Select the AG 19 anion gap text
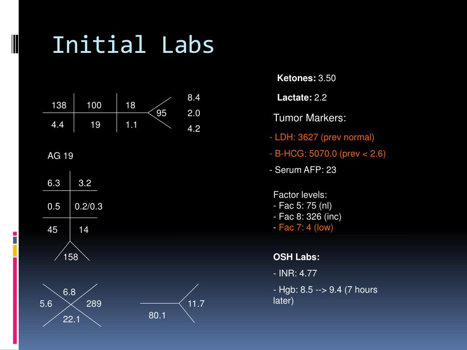Viewport: 467px width, 350px height. click(x=60, y=156)
